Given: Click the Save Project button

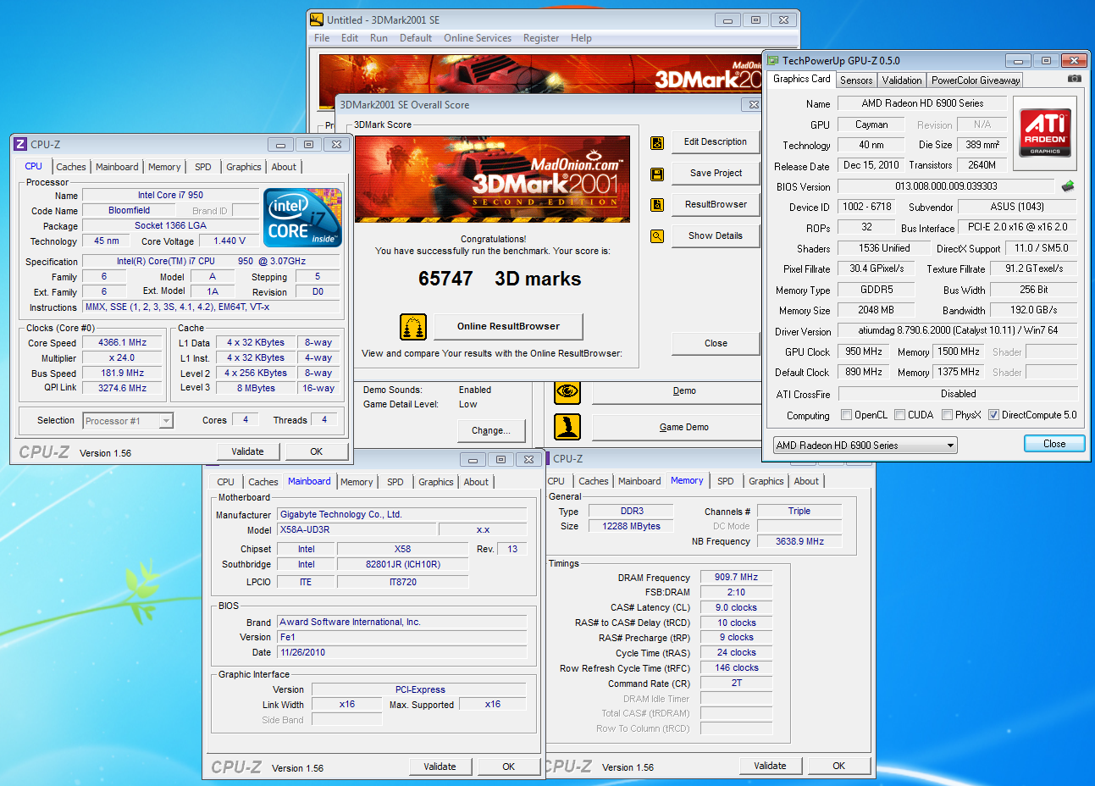Looking at the screenshot, I should (716, 174).
